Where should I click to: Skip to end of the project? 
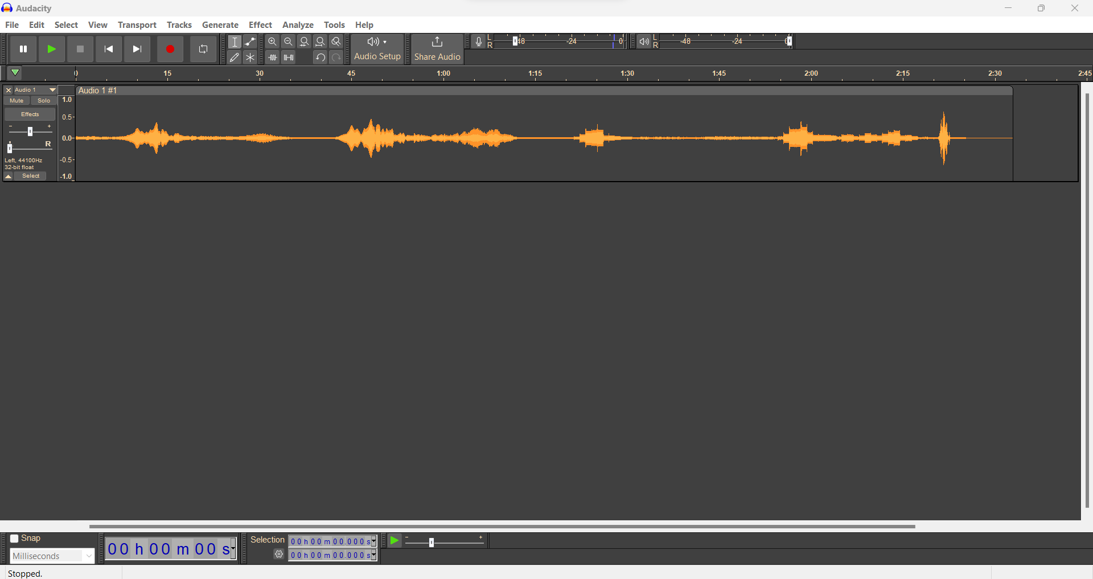[137, 49]
